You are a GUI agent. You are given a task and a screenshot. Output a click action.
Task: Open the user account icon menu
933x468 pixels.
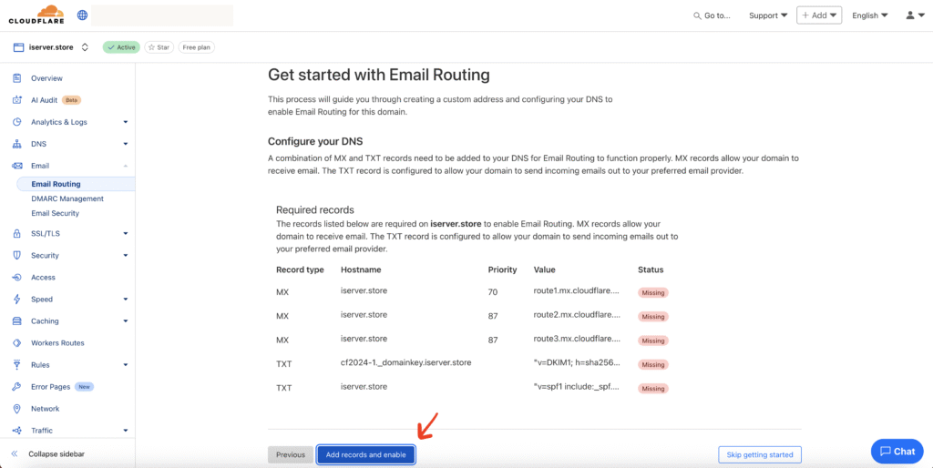(x=916, y=15)
